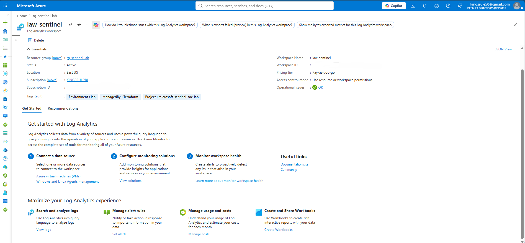Select troubleshoot issues Copilot suggestion
Screen dimensions: 525x243
coord(150,25)
